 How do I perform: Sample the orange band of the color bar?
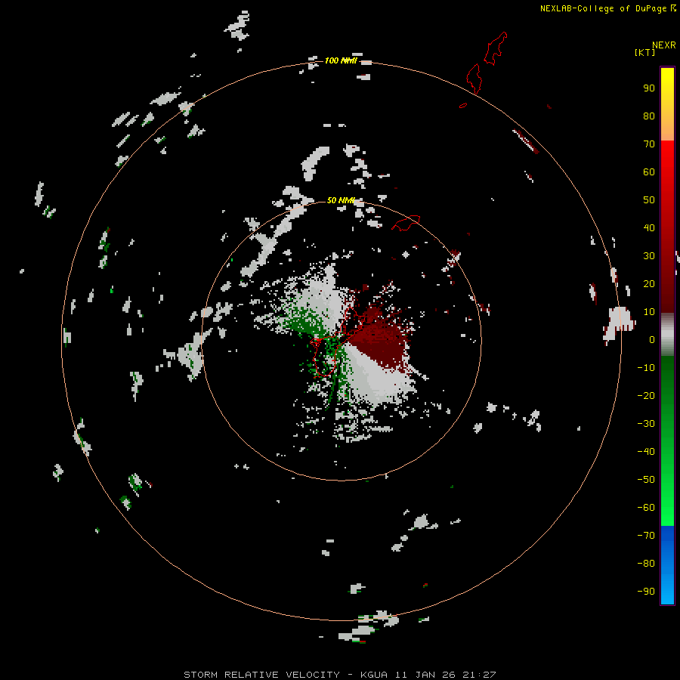(667, 130)
